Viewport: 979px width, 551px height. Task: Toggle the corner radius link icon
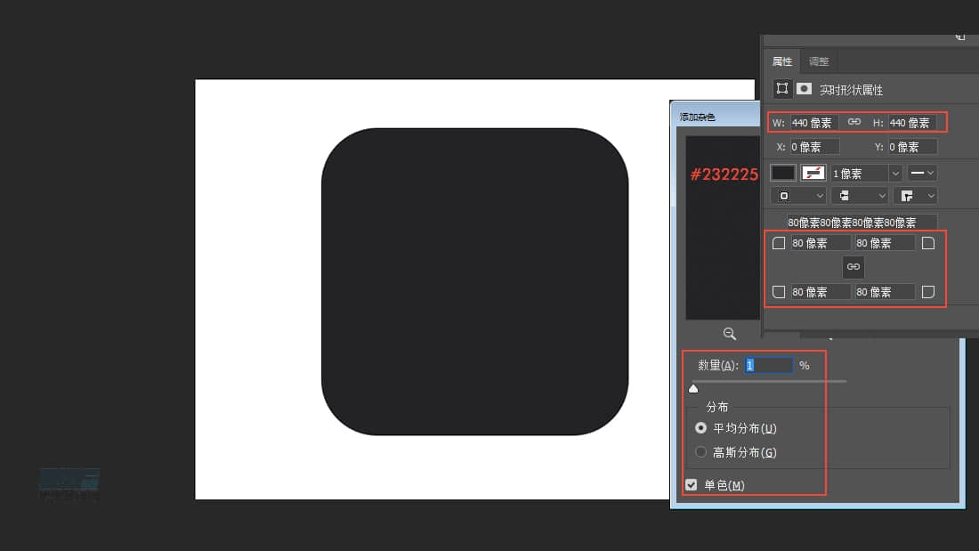(x=854, y=267)
